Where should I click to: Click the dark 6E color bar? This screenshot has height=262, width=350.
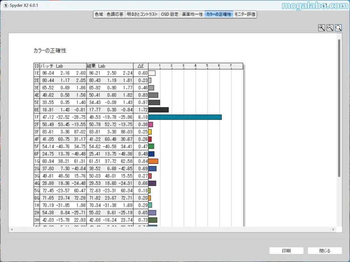point(158,110)
